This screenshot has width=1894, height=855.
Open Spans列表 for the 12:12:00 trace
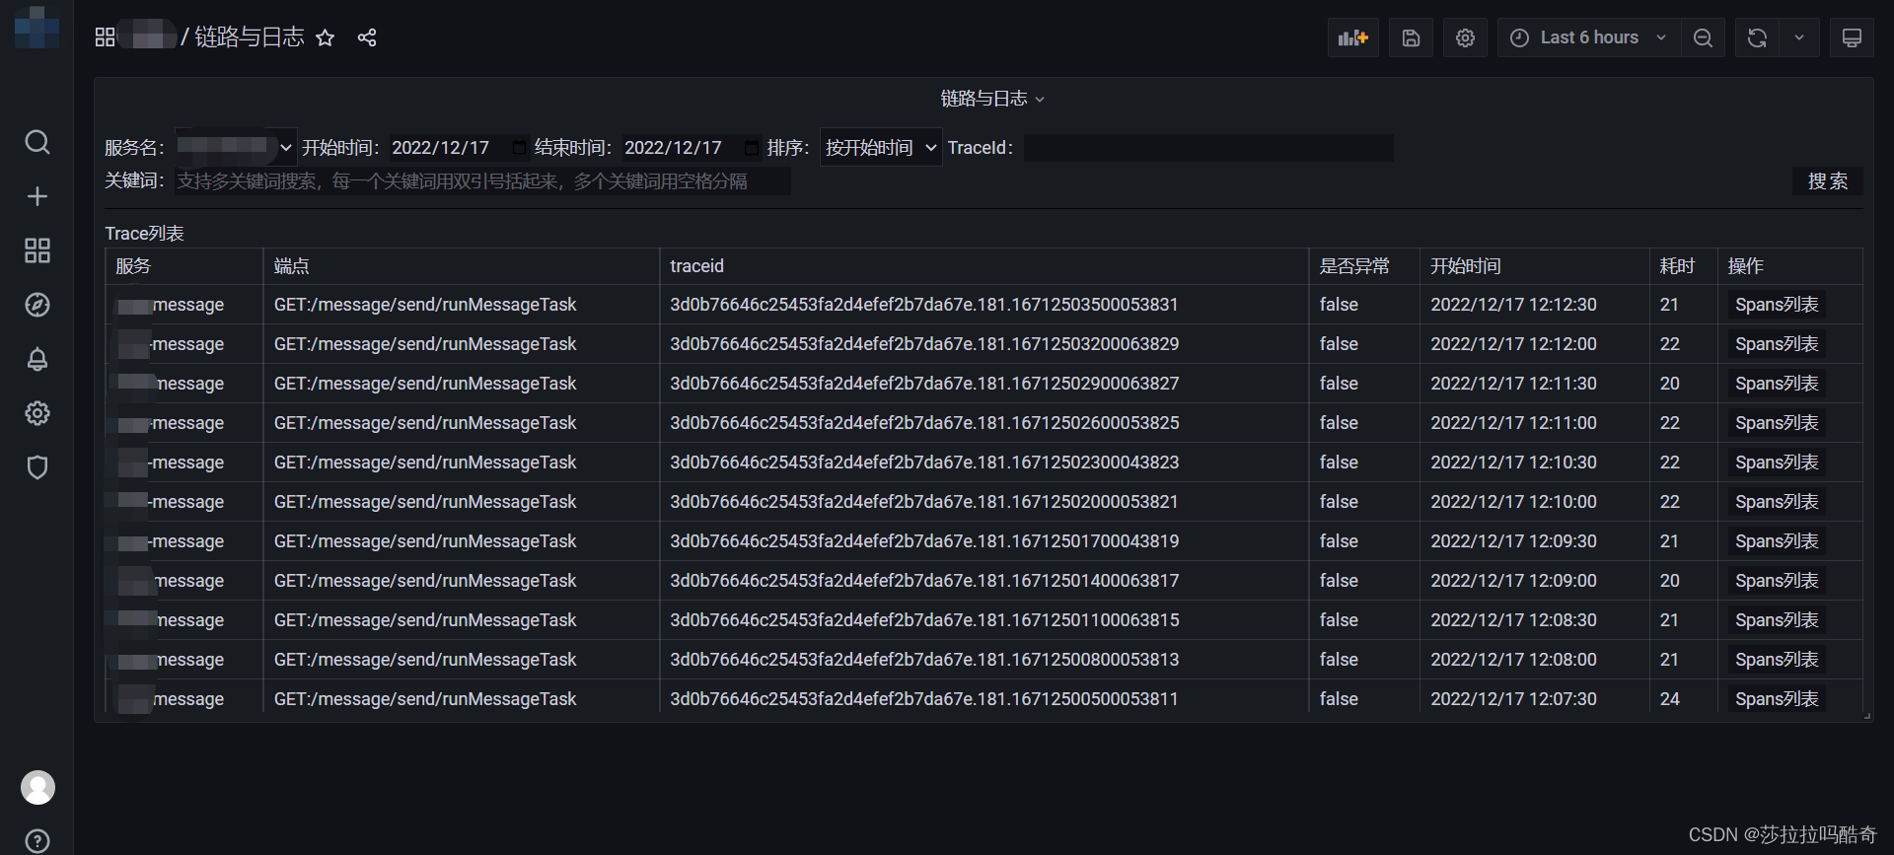pos(1777,344)
